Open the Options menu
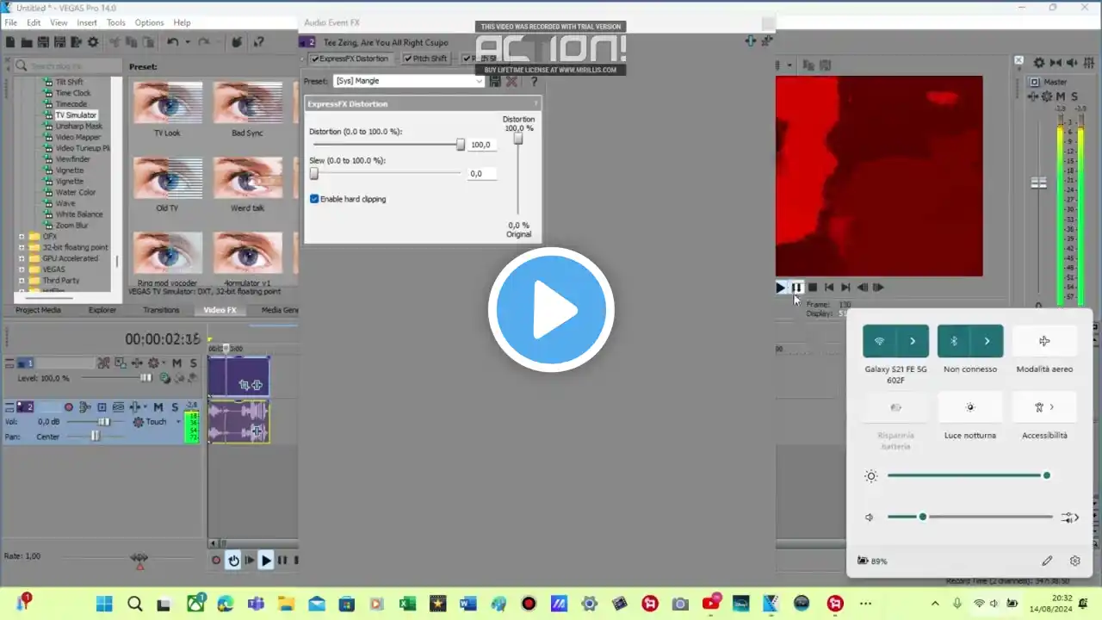1102x620 pixels. 149,22
